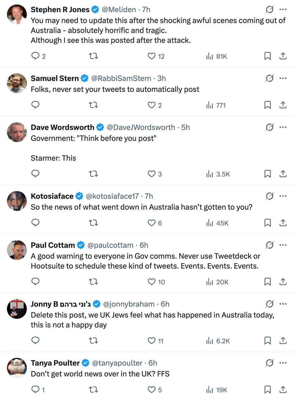Open Samuel Stern's profile picture
This screenshot has height=399, width=295.
pos(17,83)
